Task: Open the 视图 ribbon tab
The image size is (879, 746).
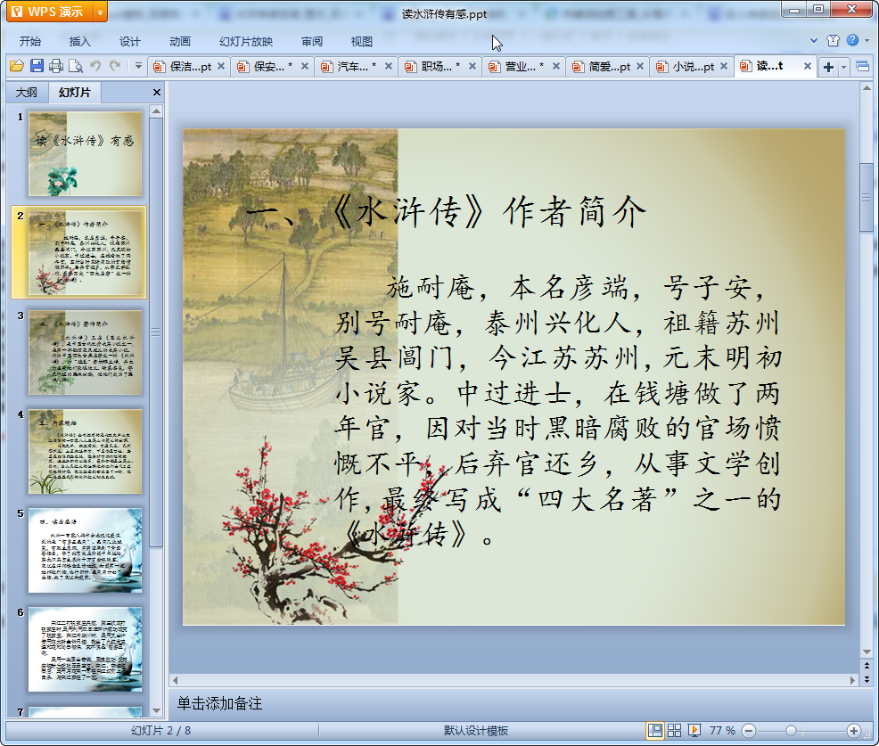Action: click(x=362, y=42)
